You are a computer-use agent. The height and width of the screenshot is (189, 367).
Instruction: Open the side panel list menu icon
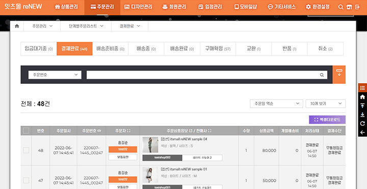[362, 88]
